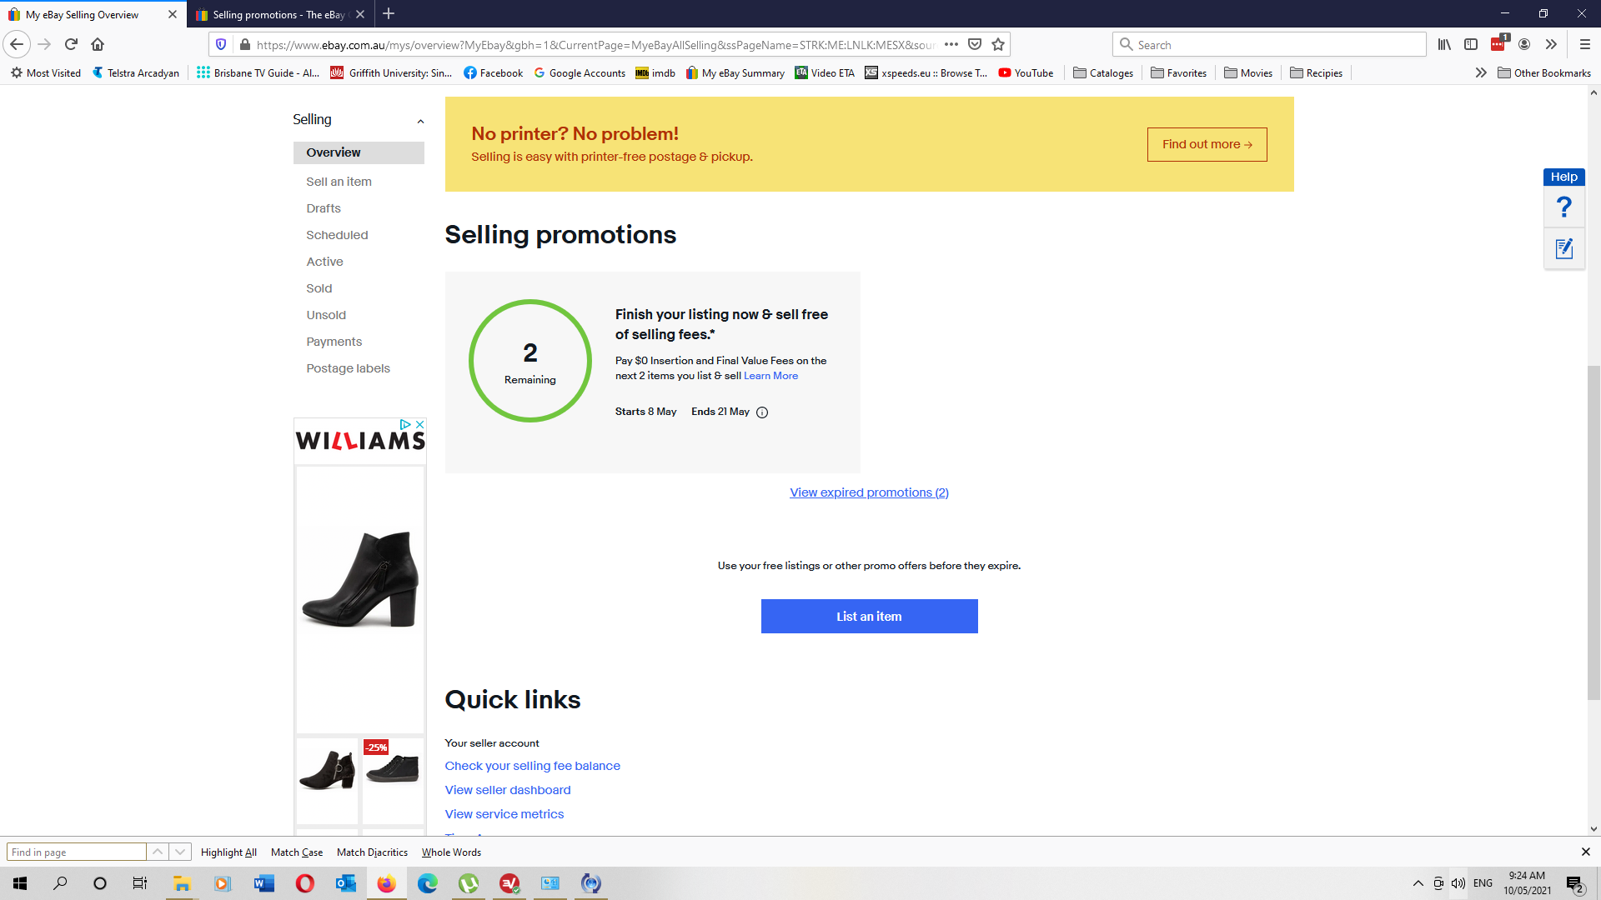Bookmark this page with the star icon
1601x900 pixels.
click(997, 44)
